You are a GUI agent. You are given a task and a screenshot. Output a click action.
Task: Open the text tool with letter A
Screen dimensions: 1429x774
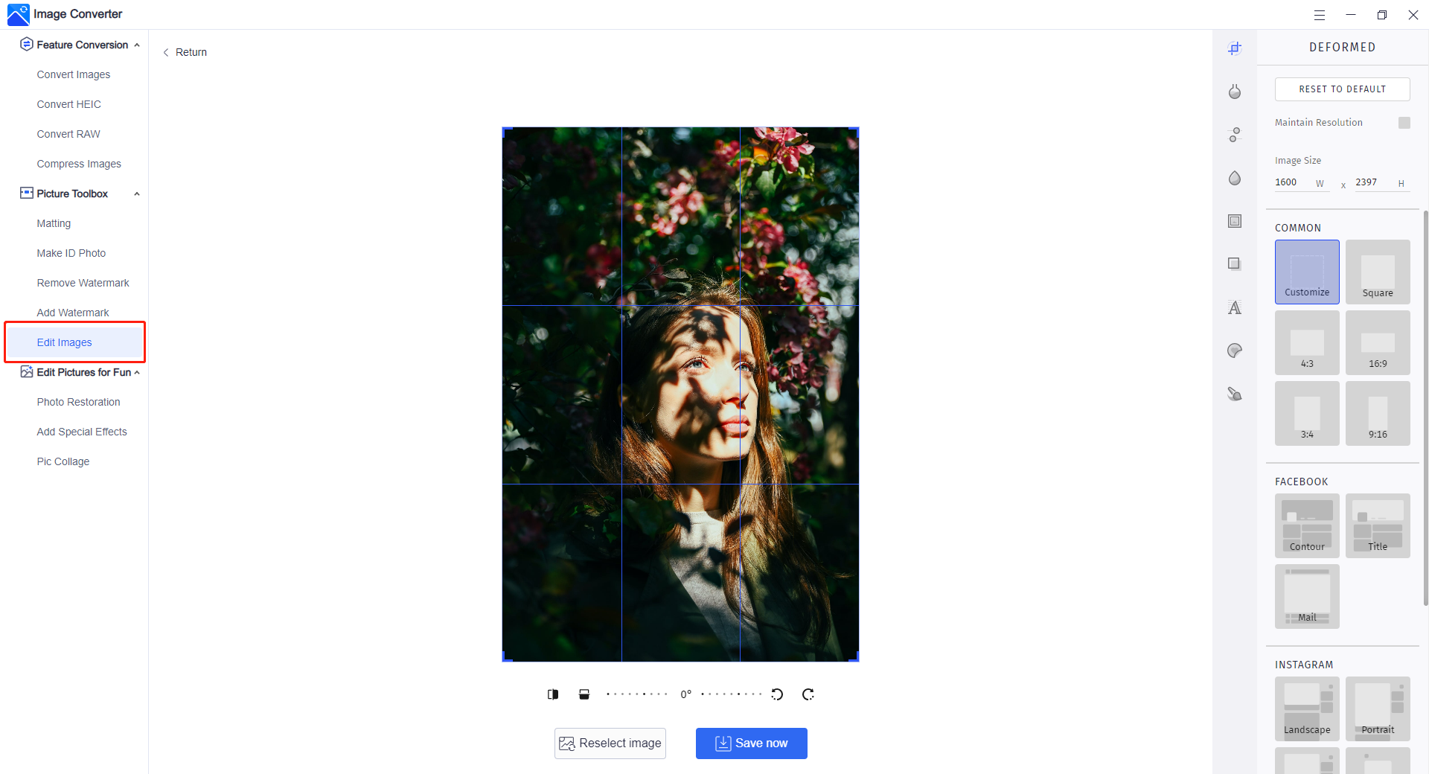[x=1235, y=307]
